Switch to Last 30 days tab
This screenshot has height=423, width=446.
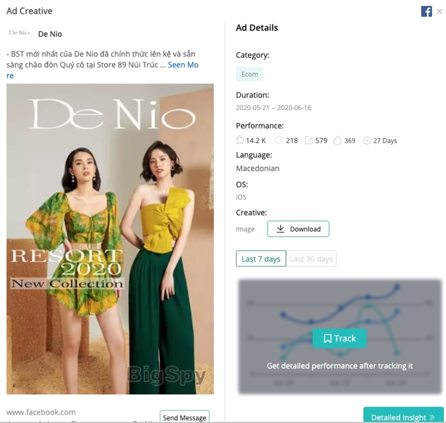coord(311,259)
